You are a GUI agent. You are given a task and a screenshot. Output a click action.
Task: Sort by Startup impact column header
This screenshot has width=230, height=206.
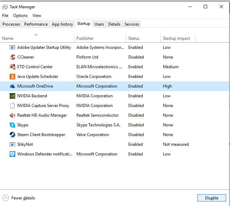click(176, 38)
